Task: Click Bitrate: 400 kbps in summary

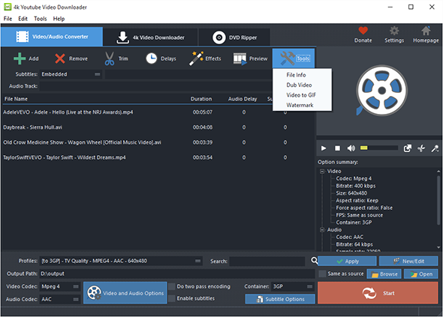Action: click(x=356, y=186)
